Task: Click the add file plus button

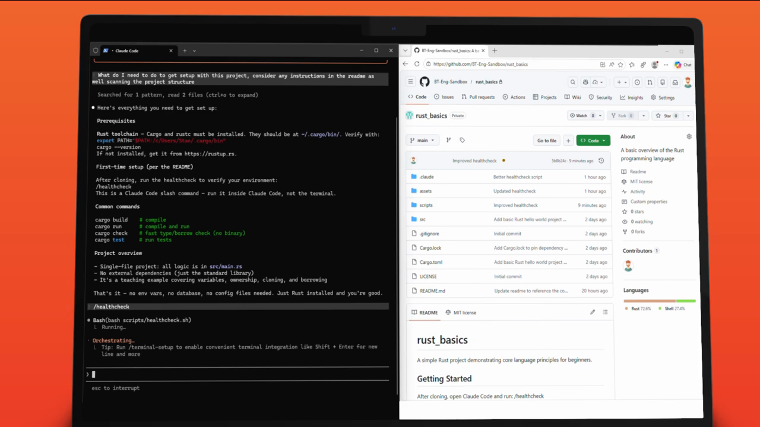Action: pos(568,141)
